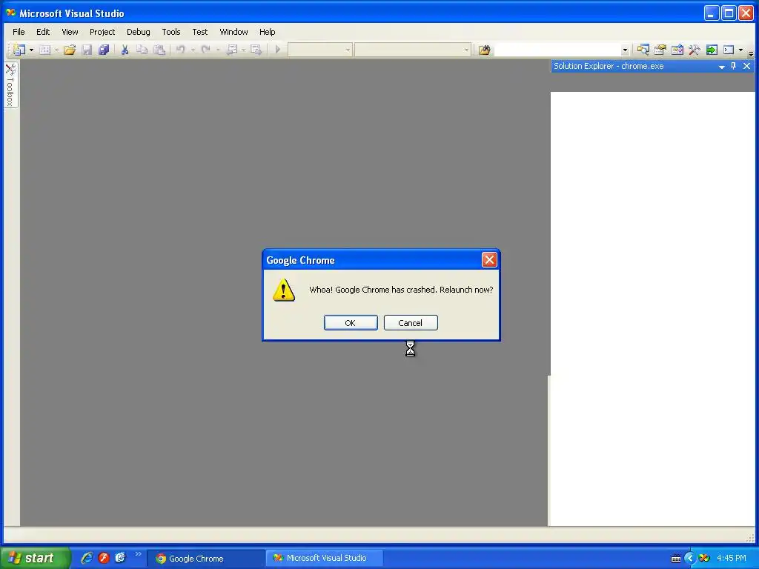Click the Undo toolbar icon
759x569 pixels.
click(181, 50)
